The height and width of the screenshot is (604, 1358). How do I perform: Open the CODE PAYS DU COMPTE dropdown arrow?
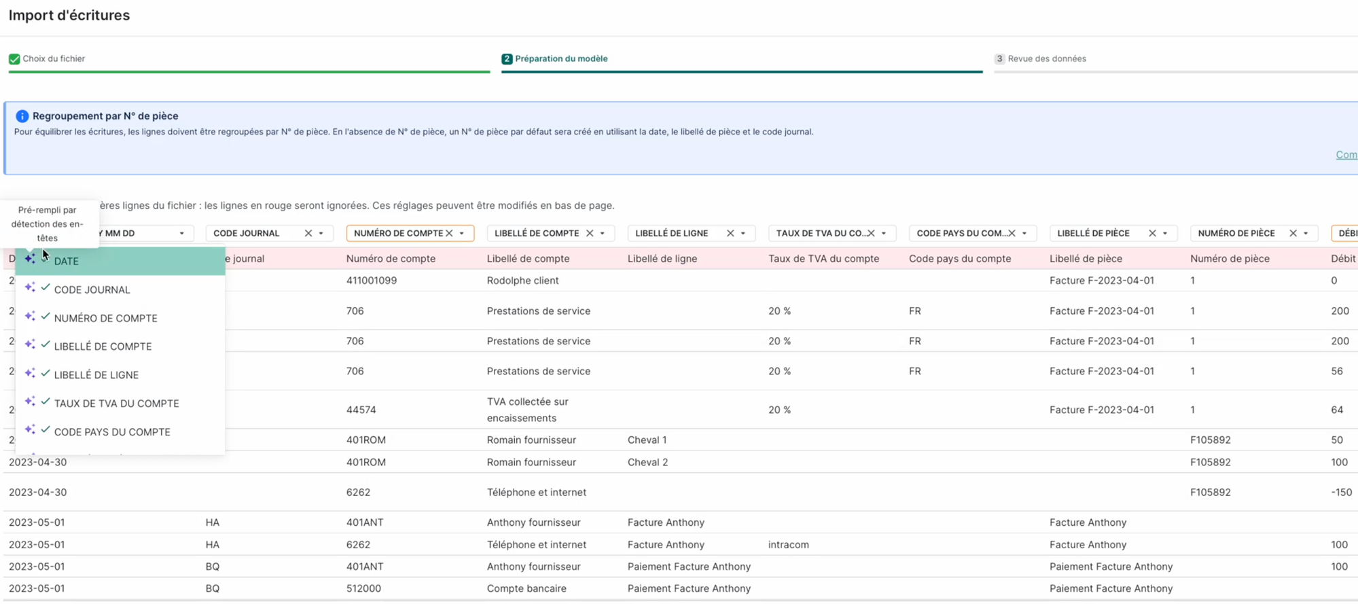(1024, 233)
